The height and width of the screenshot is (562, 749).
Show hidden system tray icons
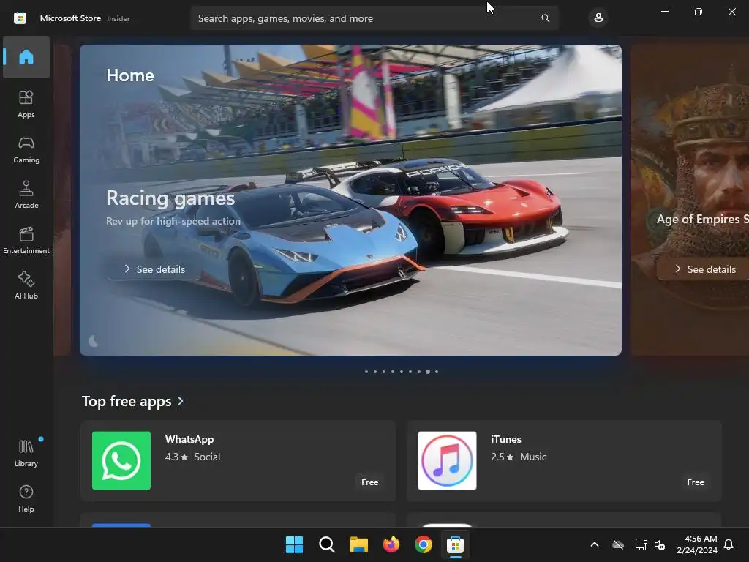pyautogui.click(x=595, y=544)
